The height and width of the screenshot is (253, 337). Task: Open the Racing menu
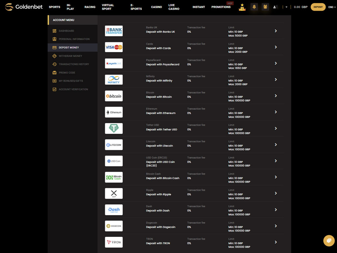pos(90,7)
